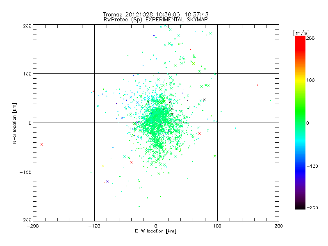
Task: Click the E-W axis tick label "100"
Action: (x=217, y=226)
